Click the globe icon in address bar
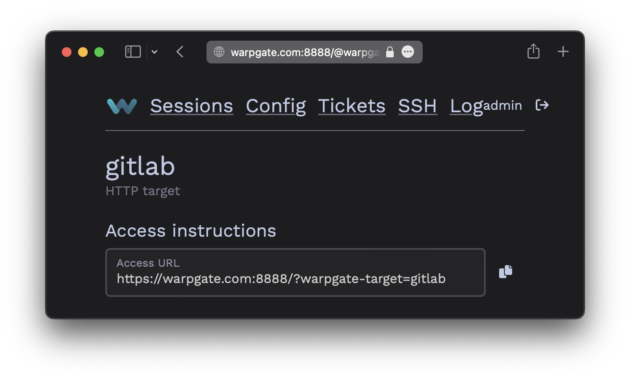 tap(219, 52)
